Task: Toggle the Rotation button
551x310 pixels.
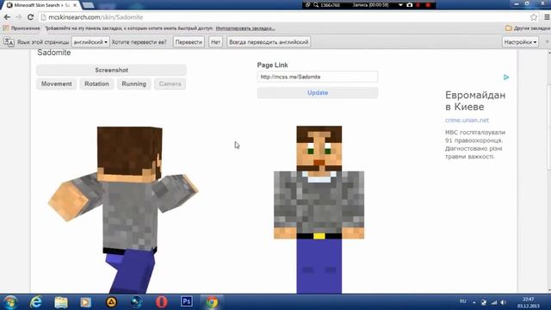Action: tap(96, 84)
